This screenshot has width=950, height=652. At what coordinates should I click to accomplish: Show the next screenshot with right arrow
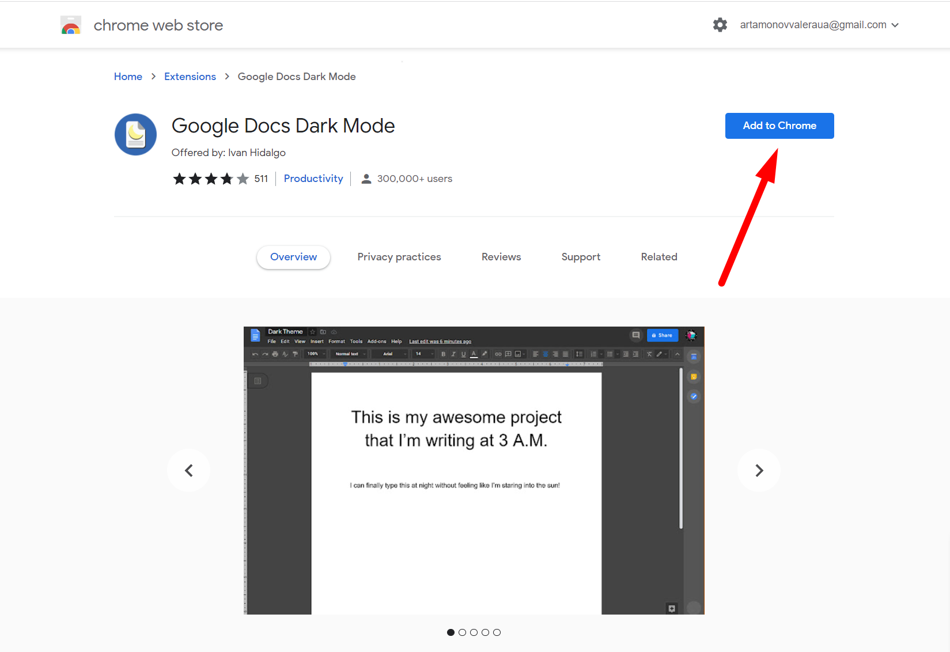pos(759,471)
